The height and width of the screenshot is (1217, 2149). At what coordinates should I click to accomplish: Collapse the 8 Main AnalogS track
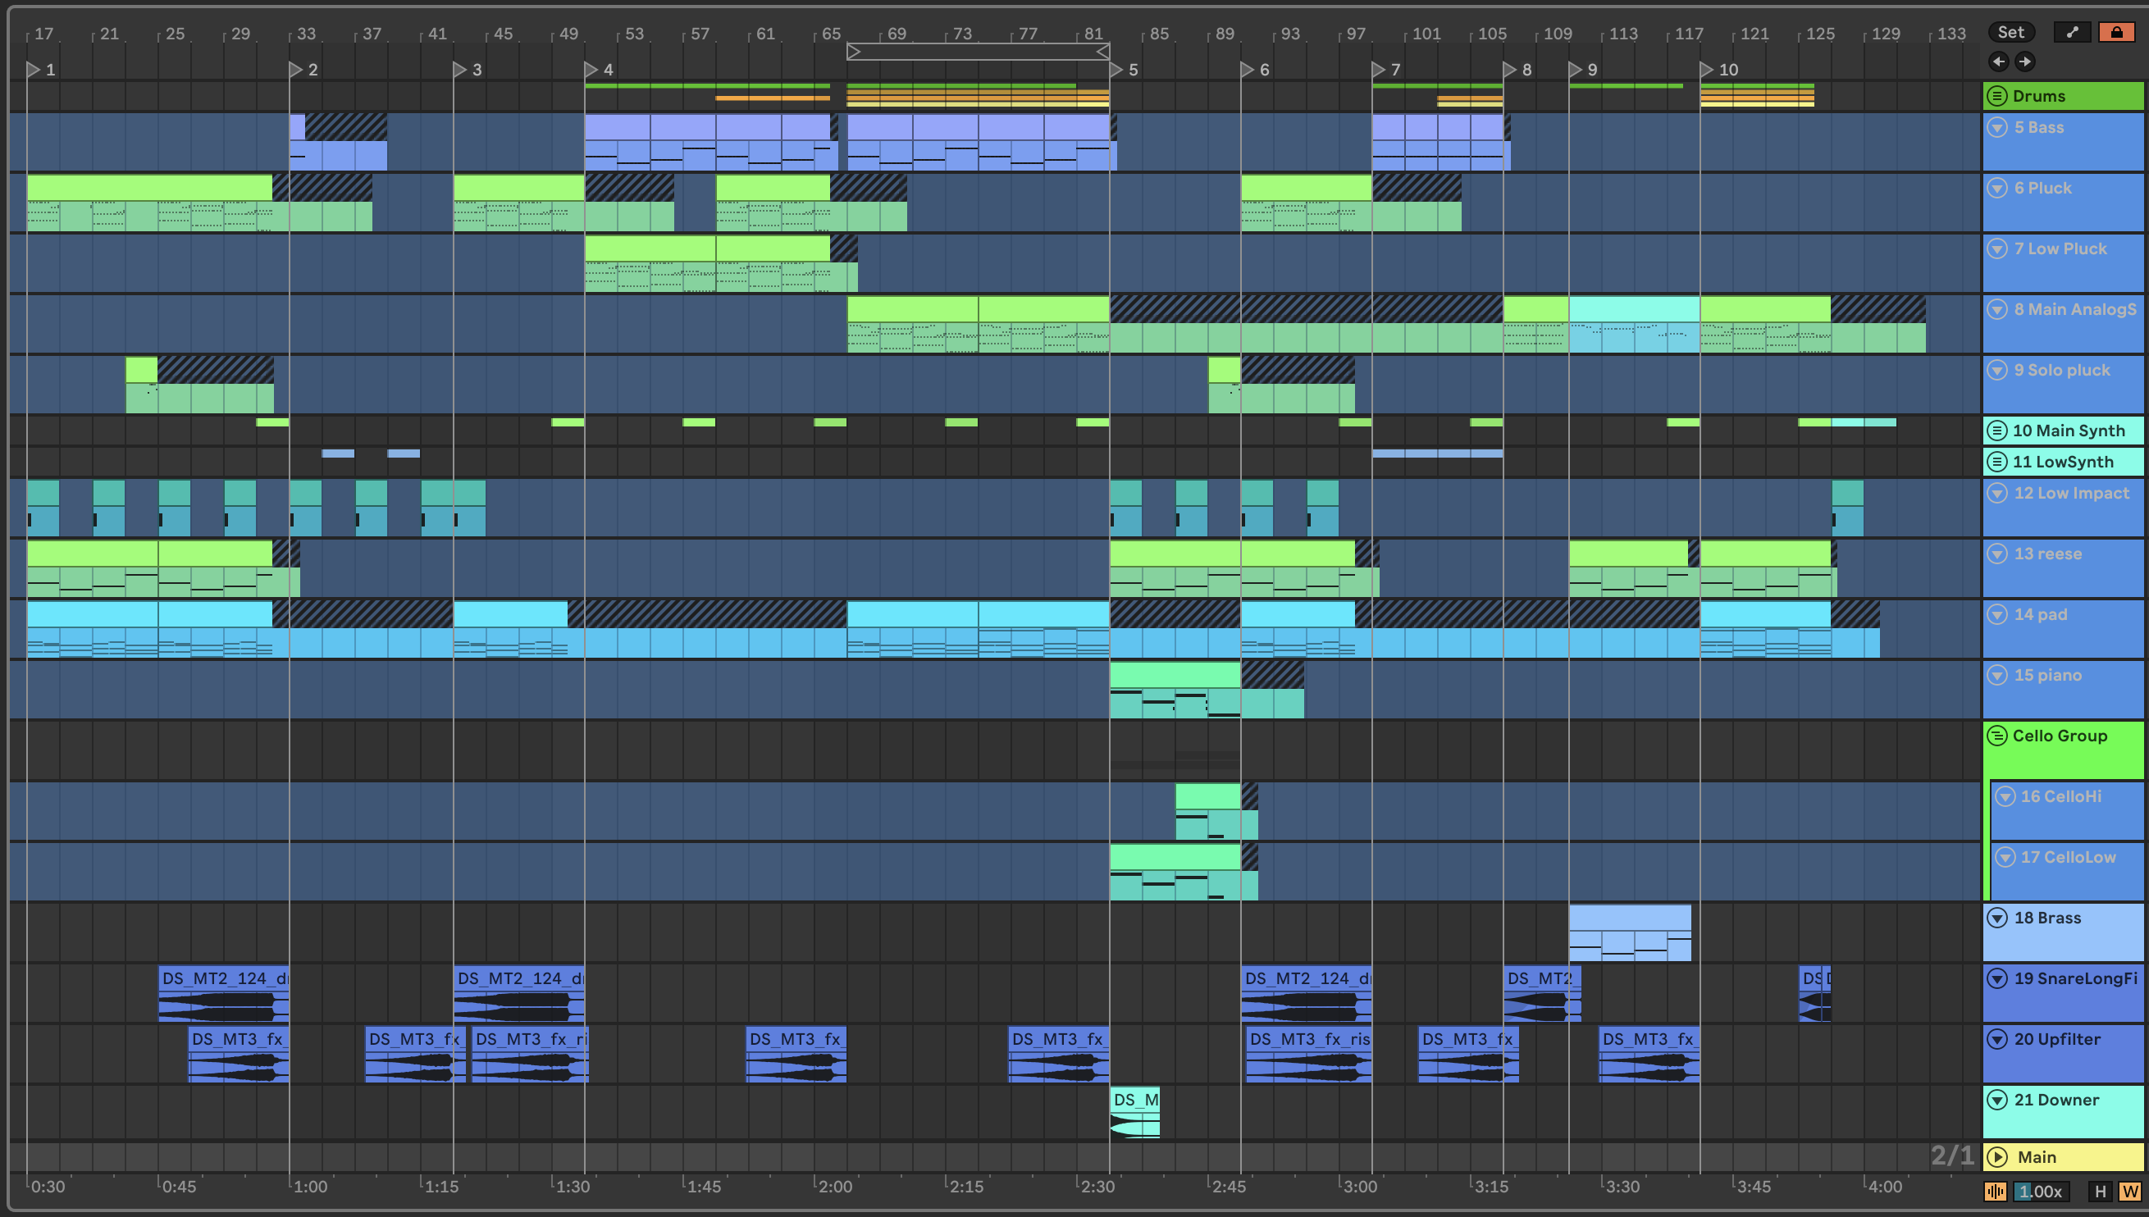point(1997,309)
